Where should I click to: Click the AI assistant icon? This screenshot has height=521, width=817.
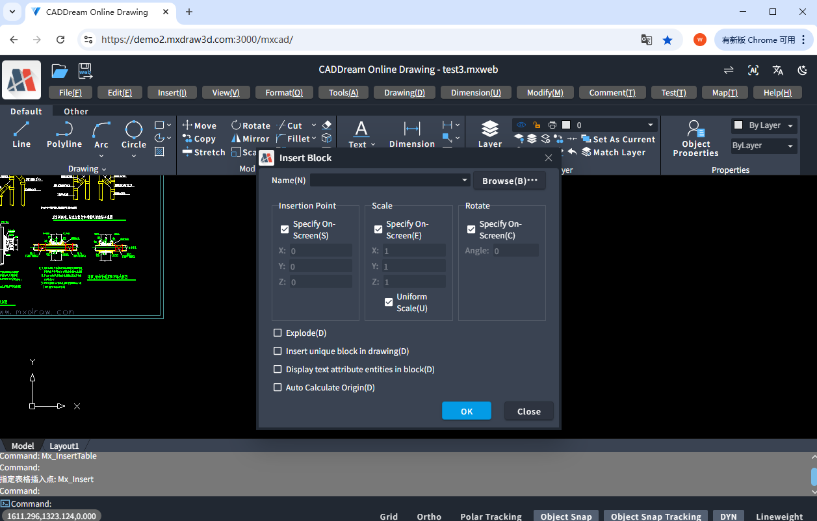tap(753, 70)
